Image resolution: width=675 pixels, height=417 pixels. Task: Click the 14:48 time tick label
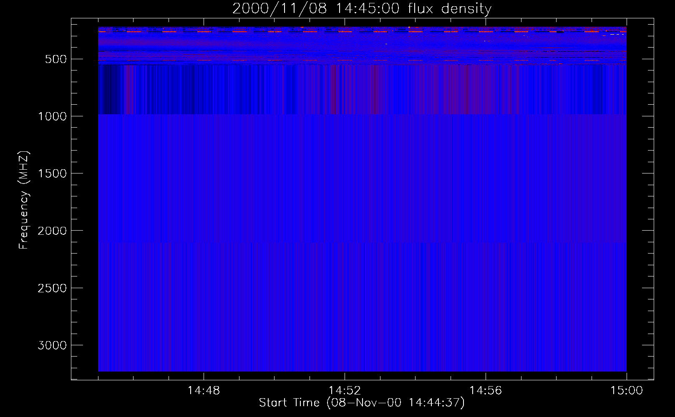click(x=204, y=391)
